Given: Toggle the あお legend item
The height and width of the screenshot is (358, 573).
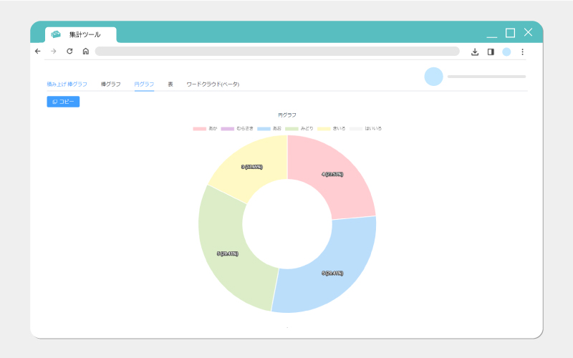Looking at the screenshot, I should click(x=269, y=129).
